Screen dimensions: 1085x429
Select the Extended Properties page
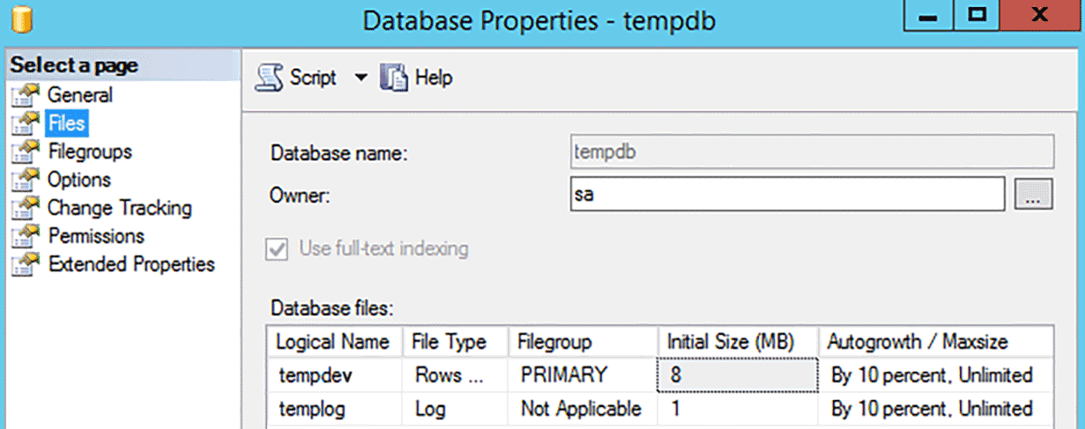point(131,264)
